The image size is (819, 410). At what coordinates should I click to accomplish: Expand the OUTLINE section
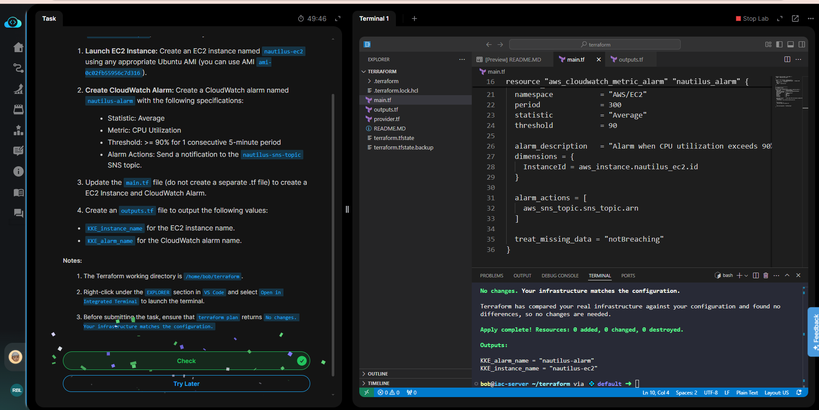pos(378,374)
